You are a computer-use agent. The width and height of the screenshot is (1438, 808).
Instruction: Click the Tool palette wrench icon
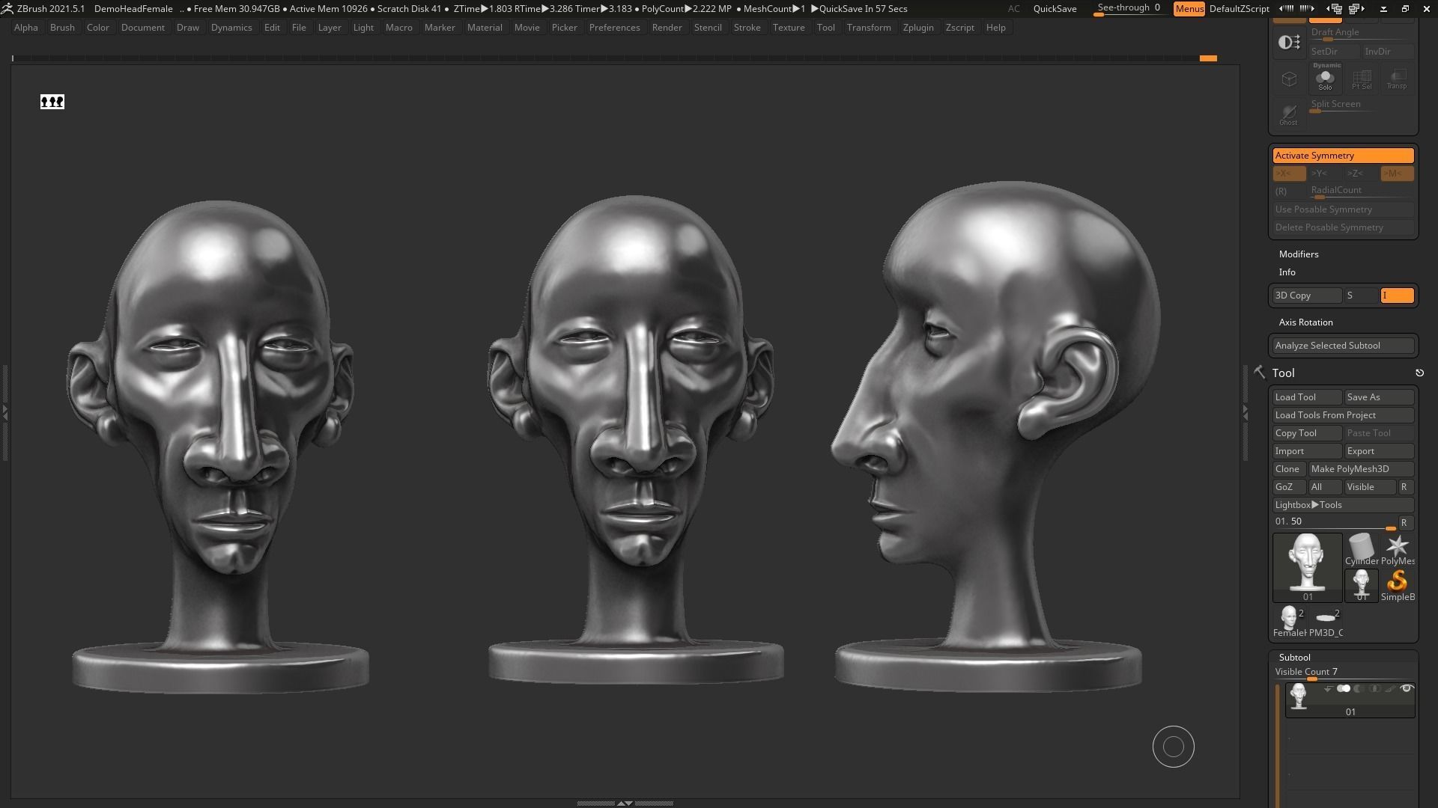coord(1259,372)
